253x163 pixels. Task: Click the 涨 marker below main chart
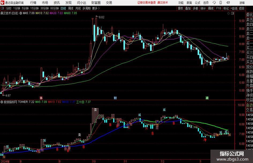coord(41,98)
